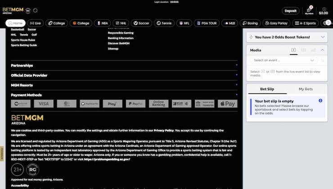This screenshot has width=333, height=189.
Task: Open the problemgambling.az.gov link
Action: click(107, 159)
